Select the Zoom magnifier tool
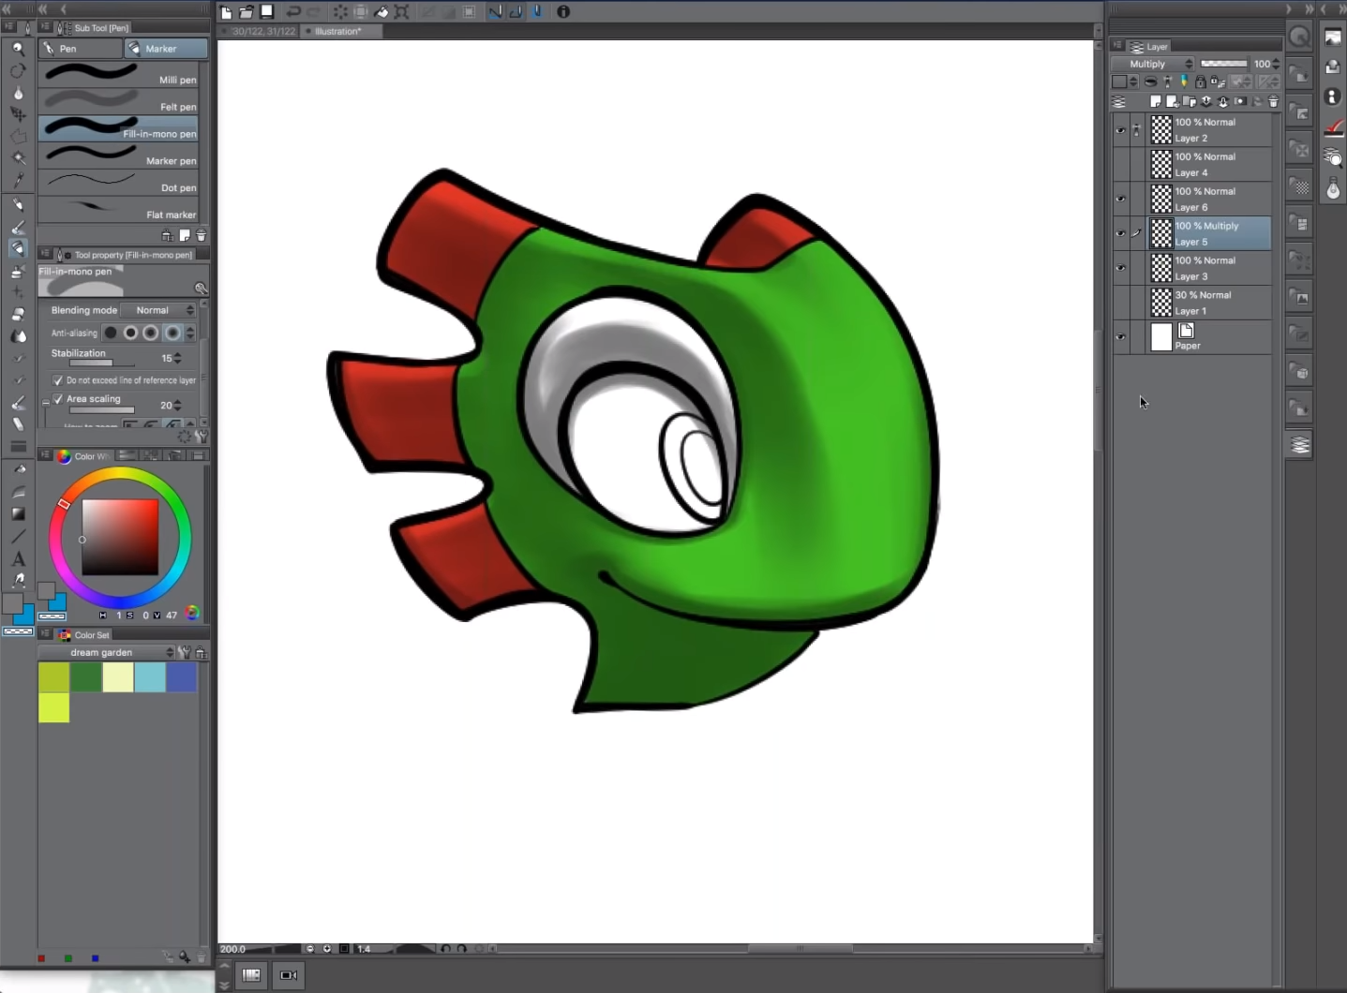The height and width of the screenshot is (993, 1347). [18, 49]
